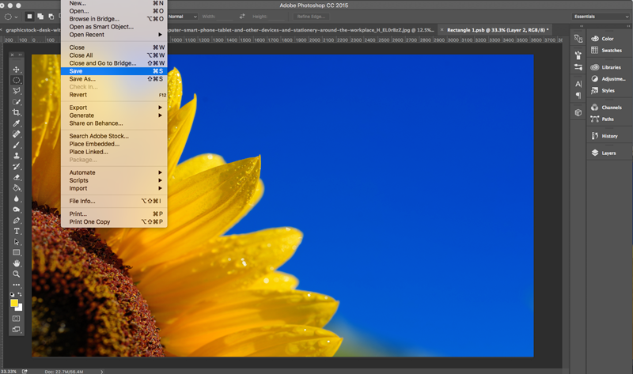This screenshot has height=374, width=633.
Task: Click the zoom level 33.33% field
Action: 9,372
